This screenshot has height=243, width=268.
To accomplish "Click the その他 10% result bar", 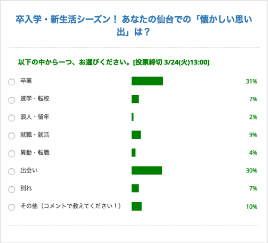I will [137, 207].
